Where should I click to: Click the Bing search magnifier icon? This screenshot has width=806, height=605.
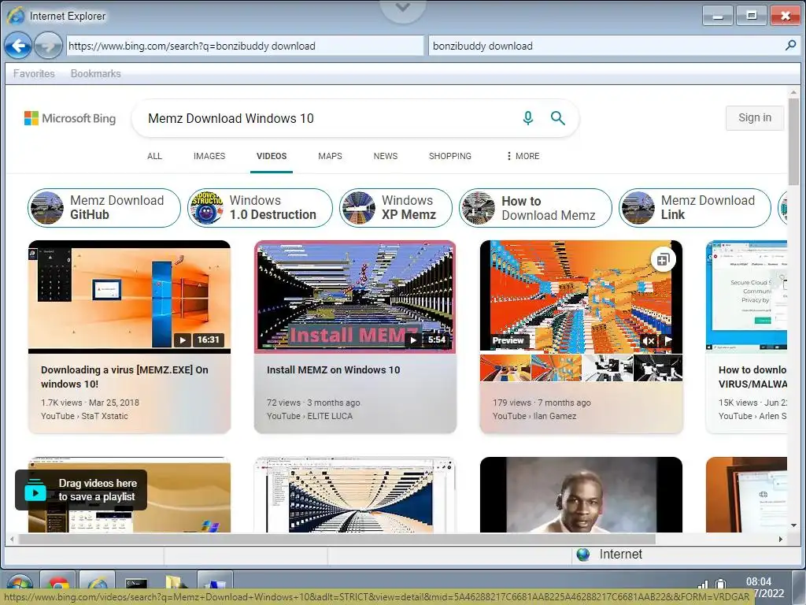coord(558,118)
